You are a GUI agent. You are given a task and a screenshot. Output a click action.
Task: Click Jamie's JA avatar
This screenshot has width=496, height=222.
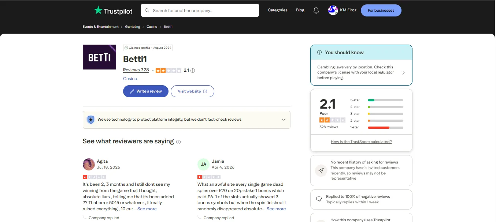coord(203,164)
